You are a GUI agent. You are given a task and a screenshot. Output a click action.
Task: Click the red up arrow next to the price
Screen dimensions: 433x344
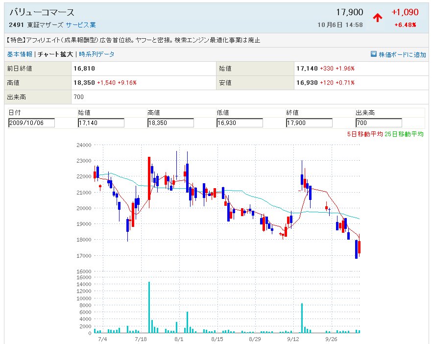[378, 18]
